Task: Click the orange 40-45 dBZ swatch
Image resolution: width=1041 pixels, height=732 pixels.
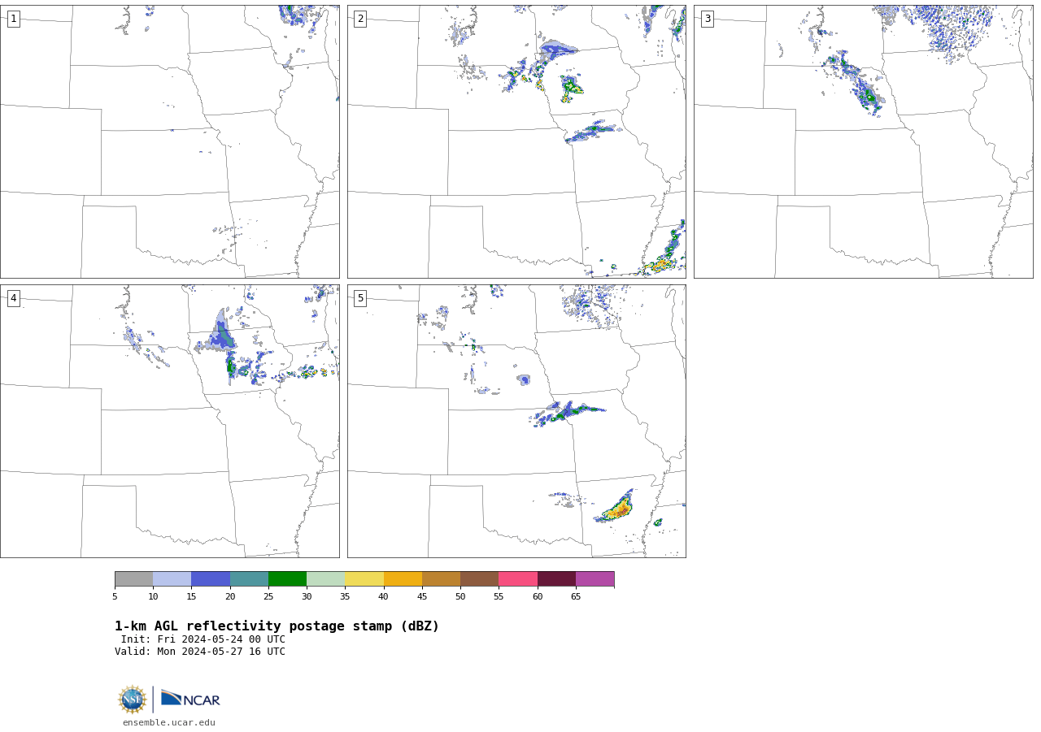Action: [x=403, y=578]
